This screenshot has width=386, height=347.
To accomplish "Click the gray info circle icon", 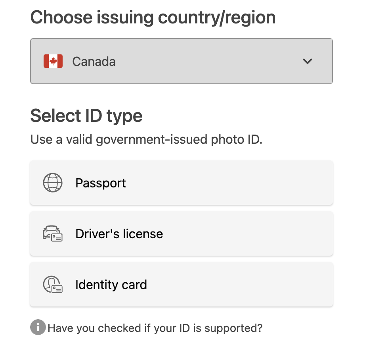I will click(38, 327).
